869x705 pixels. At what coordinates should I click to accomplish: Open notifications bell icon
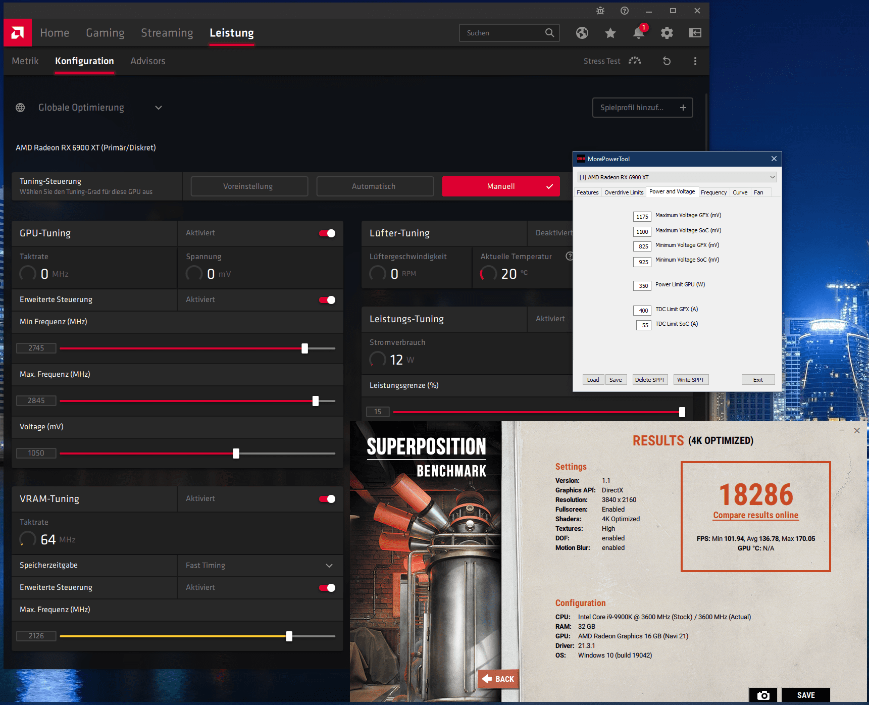639,33
